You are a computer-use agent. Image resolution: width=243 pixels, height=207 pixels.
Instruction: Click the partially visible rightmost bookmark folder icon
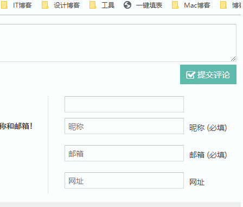223,5
